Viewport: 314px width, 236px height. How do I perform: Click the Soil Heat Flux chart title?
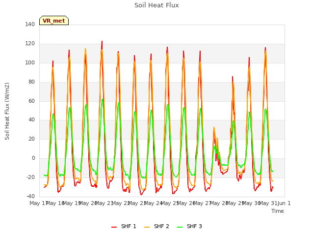[x=157, y=5]
